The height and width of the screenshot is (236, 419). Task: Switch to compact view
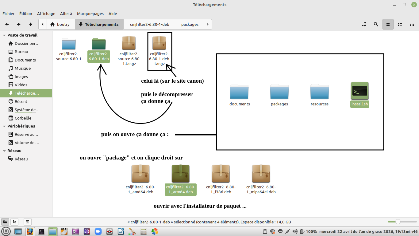pyautogui.click(x=412, y=24)
